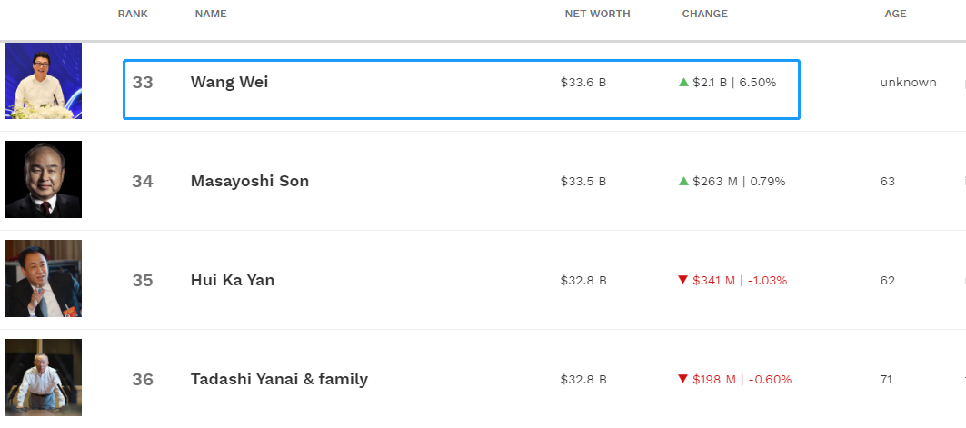Click rank number 34
The image size is (966, 428).
click(x=143, y=182)
